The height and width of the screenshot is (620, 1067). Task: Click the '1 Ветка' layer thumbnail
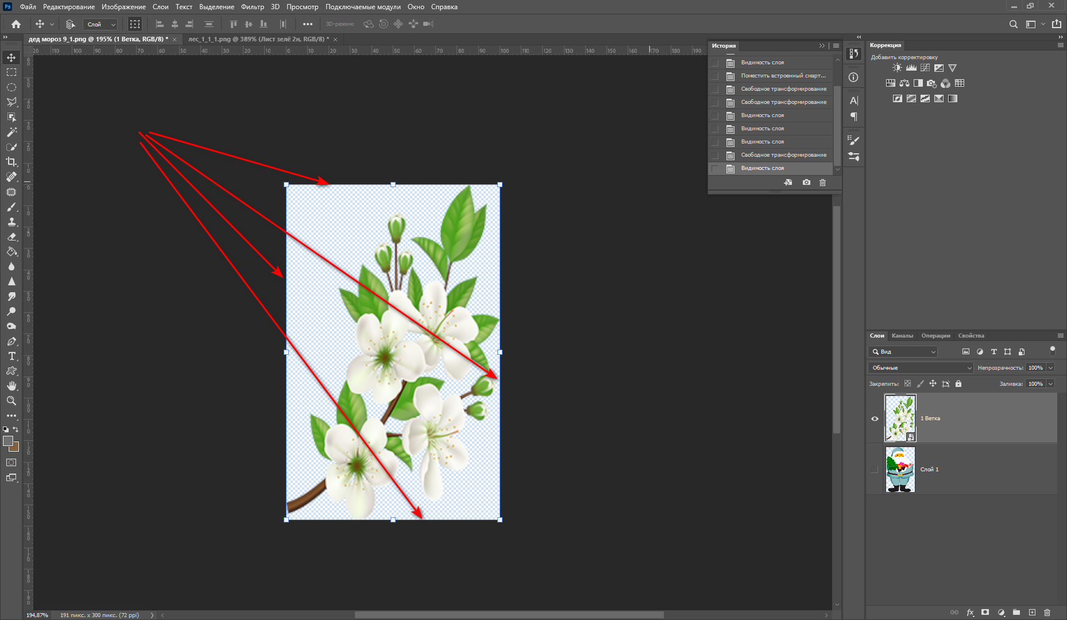point(900,418)
